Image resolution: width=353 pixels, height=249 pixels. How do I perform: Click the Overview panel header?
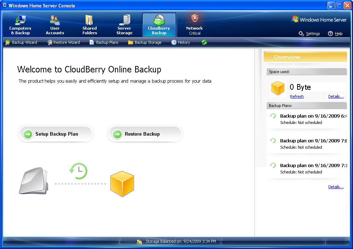click(x=305, y=57)
